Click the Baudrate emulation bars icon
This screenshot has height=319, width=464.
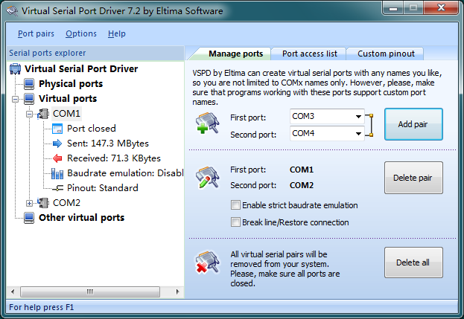tap(57, 173)
